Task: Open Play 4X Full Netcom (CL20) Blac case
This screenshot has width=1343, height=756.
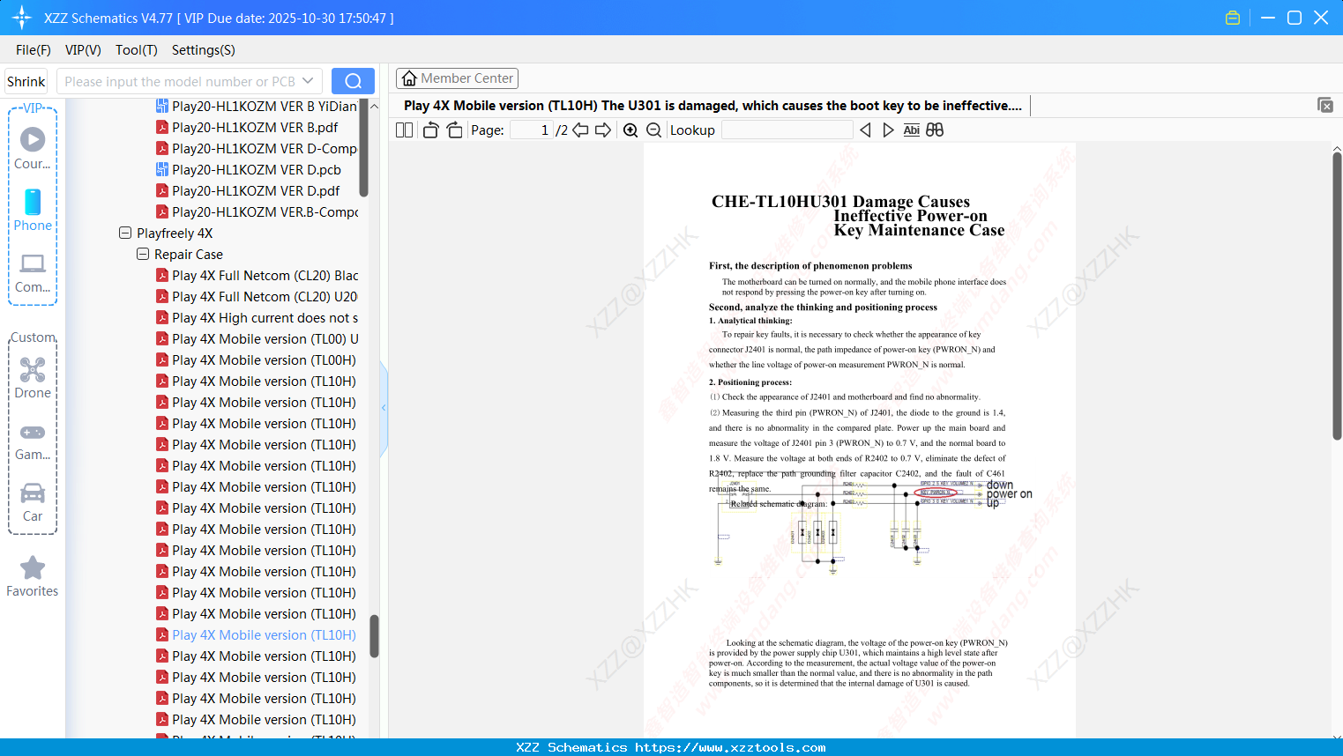Action: (x=257, y=275)
